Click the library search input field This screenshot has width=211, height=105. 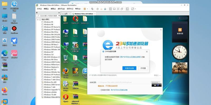[48, 16]
